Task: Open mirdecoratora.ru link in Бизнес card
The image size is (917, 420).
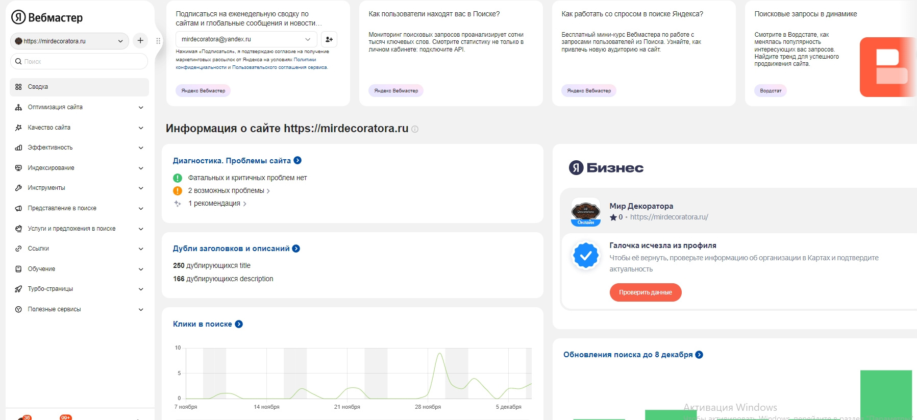Action: coord(669,217)
